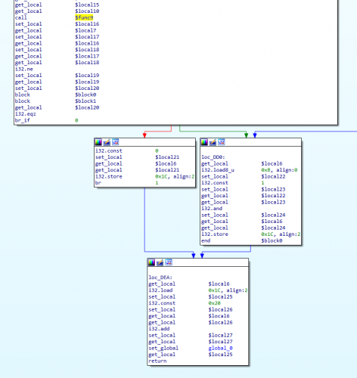Image resolution: width=357 pixels, height=378 pixels.
Task: Click the global_0 operand in set_global
Action: point(221,348)
